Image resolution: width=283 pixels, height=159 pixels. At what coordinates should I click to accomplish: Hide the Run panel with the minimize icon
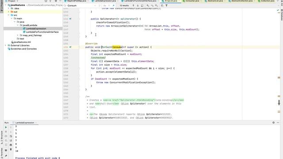tap(278, 123)
